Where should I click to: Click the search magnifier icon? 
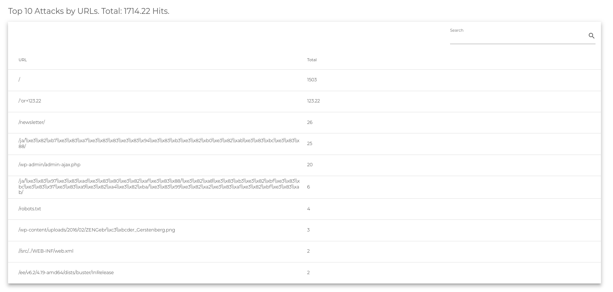[591, 36]
